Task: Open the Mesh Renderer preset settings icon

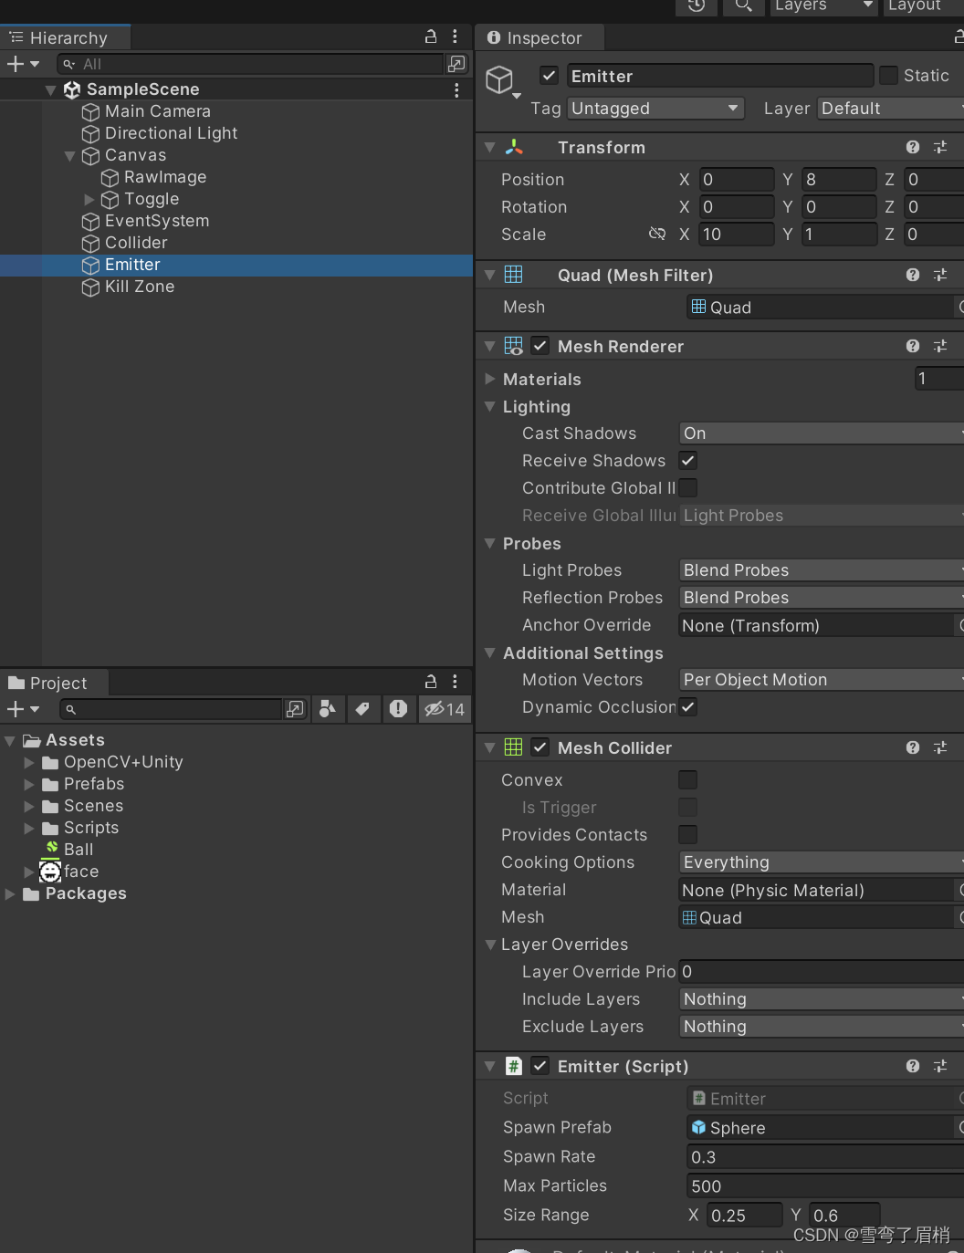Action: point(940,347)
